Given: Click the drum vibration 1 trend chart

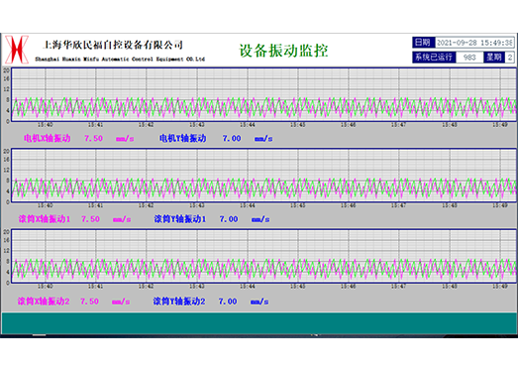Looking at the screenshot, I should 263,176.
